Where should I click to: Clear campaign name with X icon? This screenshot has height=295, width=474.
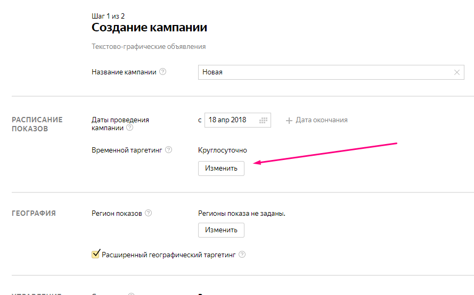click(457, 72)
